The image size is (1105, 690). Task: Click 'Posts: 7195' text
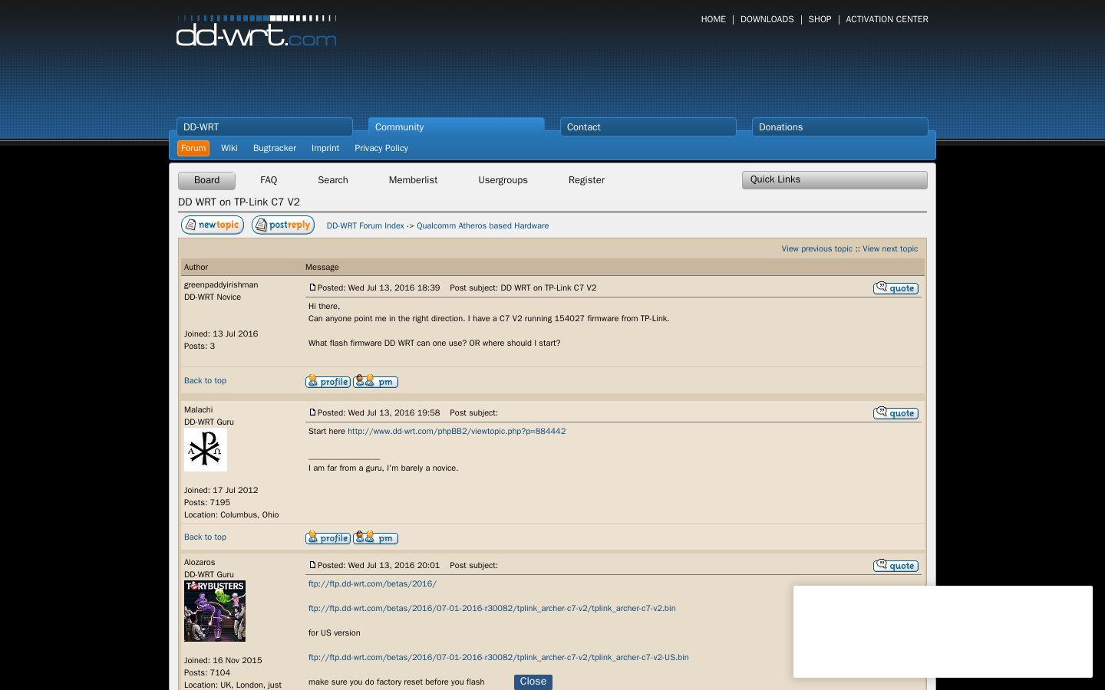(x=207, y=502)
